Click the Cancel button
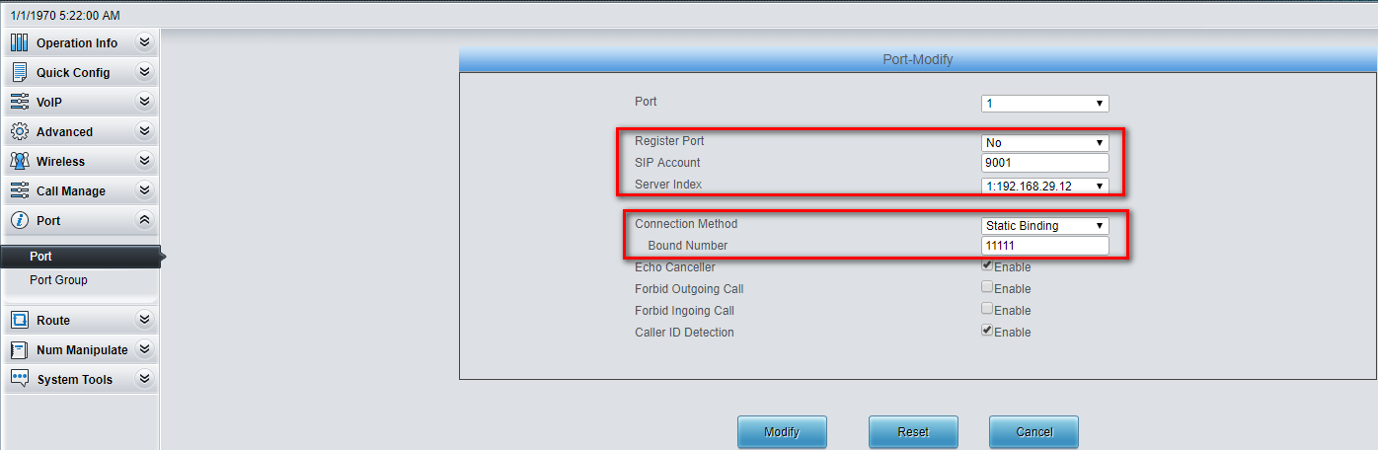The image size is (1378, 450). click(x=1033, y=432)
